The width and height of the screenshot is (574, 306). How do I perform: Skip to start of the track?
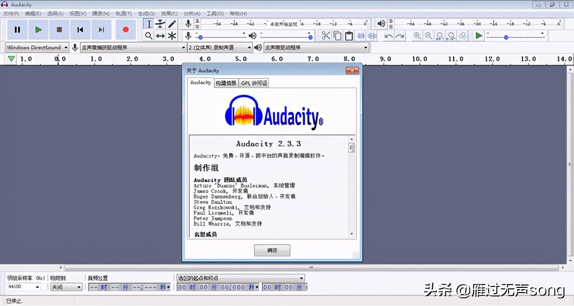click(x=80, y=30)
